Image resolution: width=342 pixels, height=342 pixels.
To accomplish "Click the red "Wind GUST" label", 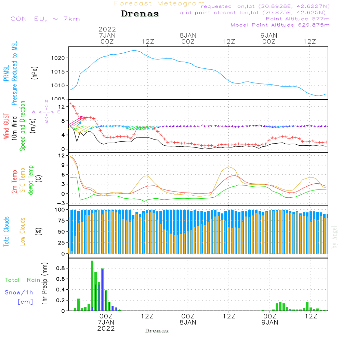I will coord(6,126).
